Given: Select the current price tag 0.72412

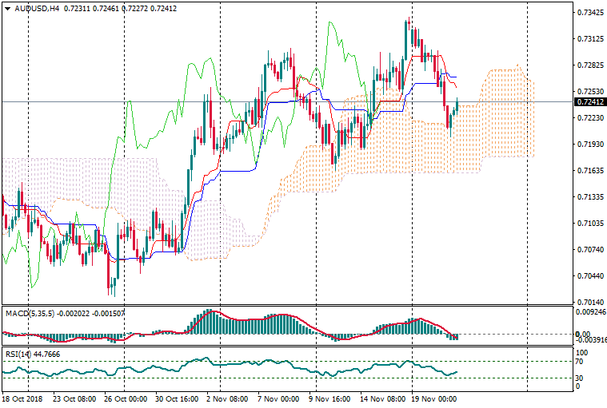Looking at the screenshot, I should (x=589, y=102).
